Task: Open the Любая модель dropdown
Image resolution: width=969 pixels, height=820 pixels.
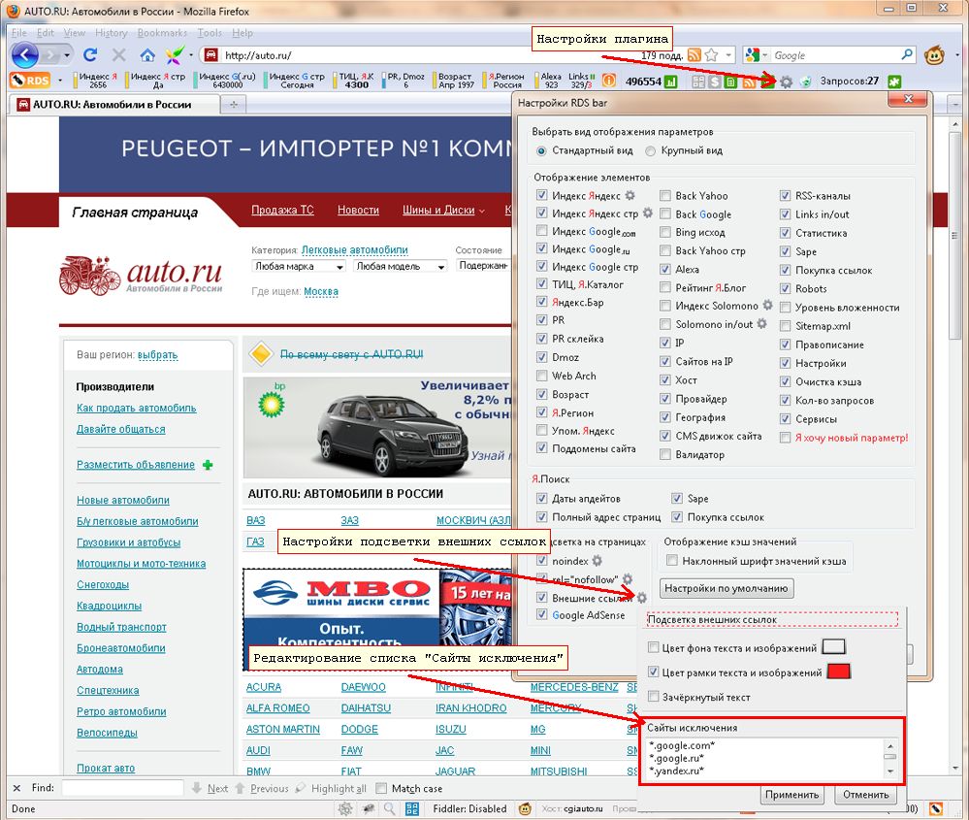Action: click(401, 266)
